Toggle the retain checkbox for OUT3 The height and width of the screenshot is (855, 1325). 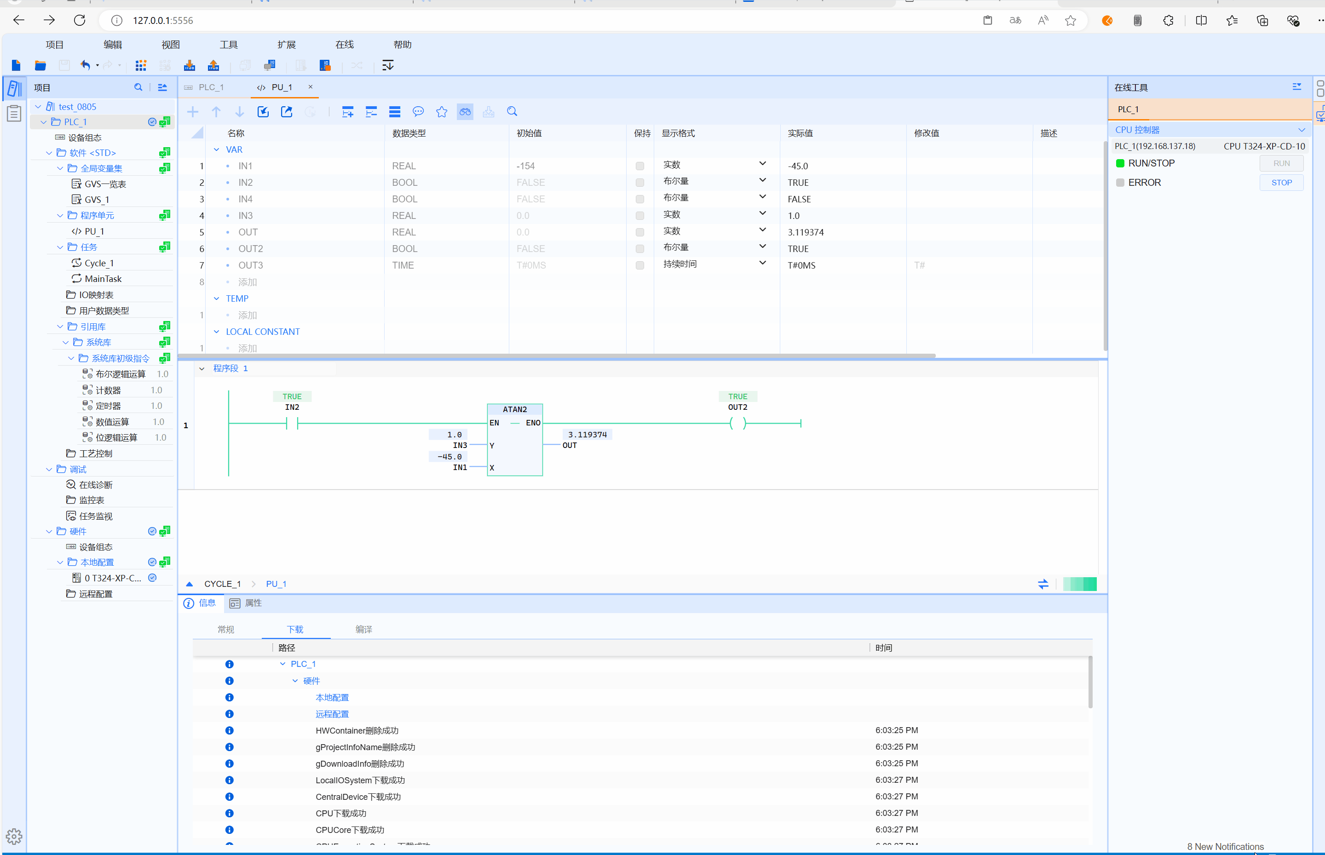pyautogui.click(x=640, y=265)
